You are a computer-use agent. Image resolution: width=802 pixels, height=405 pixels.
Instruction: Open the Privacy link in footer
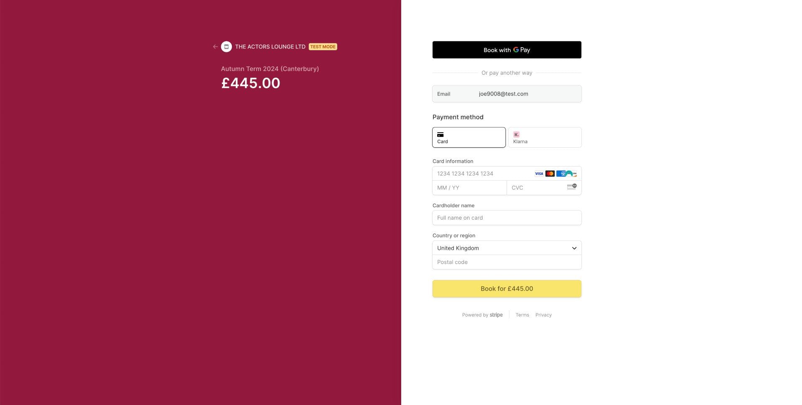543,315
